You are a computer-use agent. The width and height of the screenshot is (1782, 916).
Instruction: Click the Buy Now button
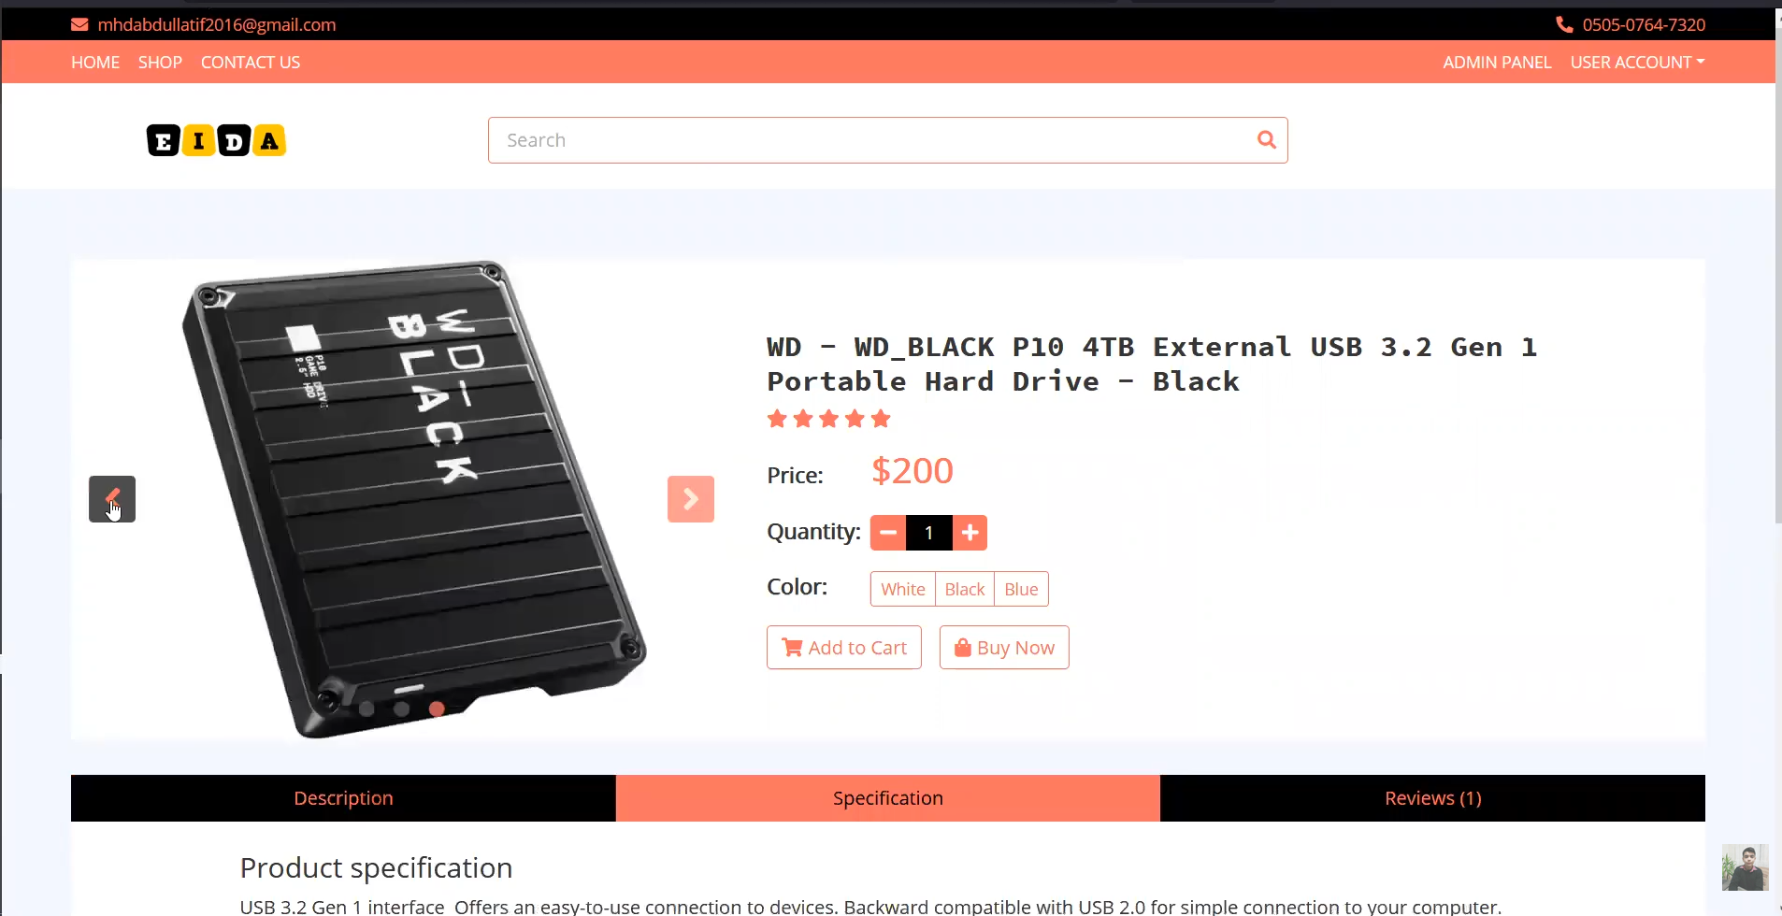pyautogui.click(x=1004, y=648)
